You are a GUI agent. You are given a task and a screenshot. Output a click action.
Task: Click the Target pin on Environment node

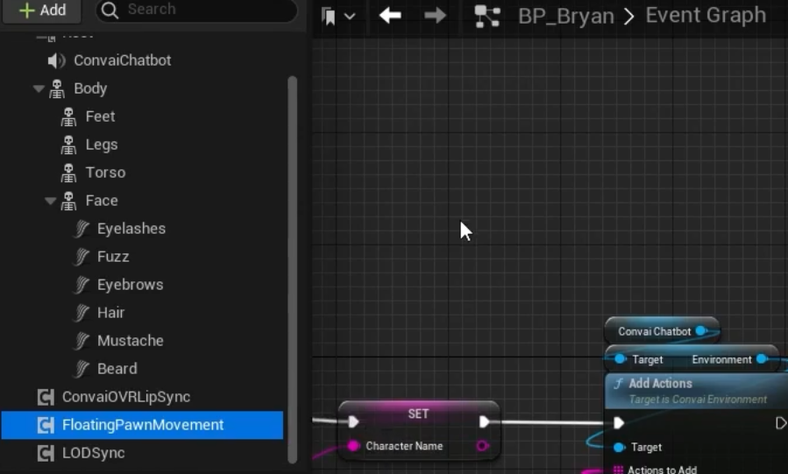(621, 359)
